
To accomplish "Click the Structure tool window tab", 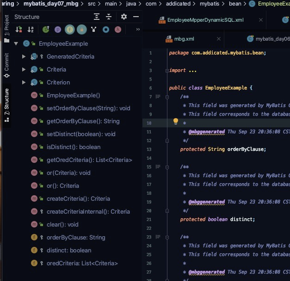I will click(x=6, y=105).
